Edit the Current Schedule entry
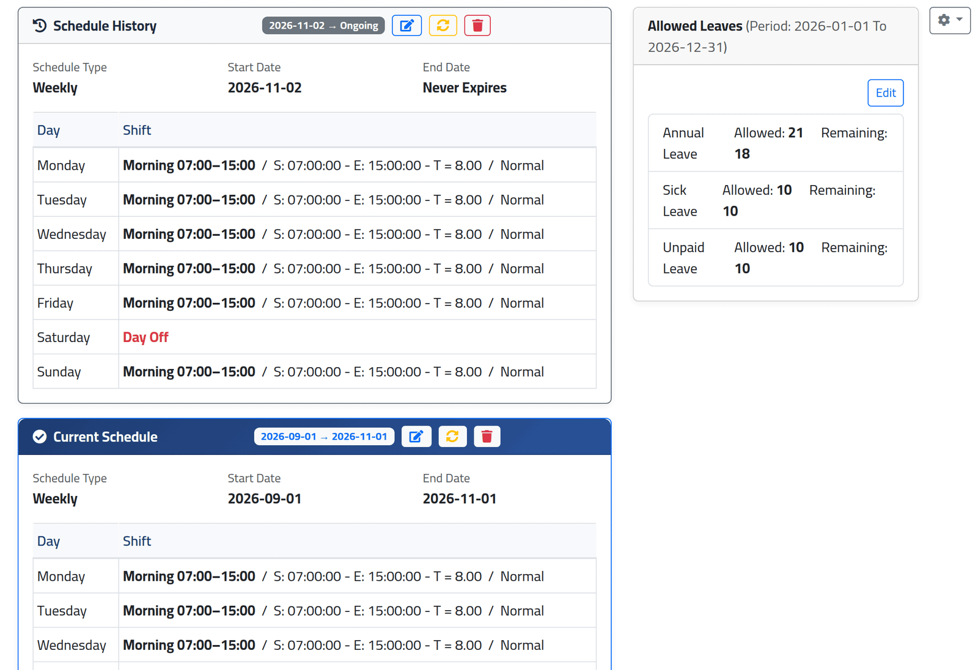 416,437
